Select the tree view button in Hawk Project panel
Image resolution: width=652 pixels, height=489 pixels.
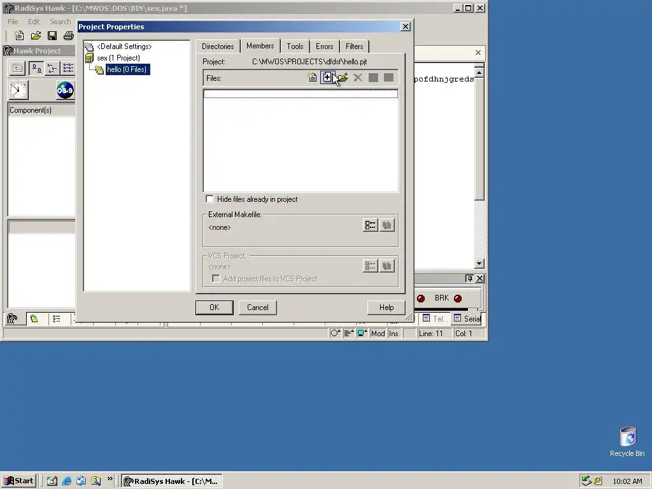coord(52,68)
